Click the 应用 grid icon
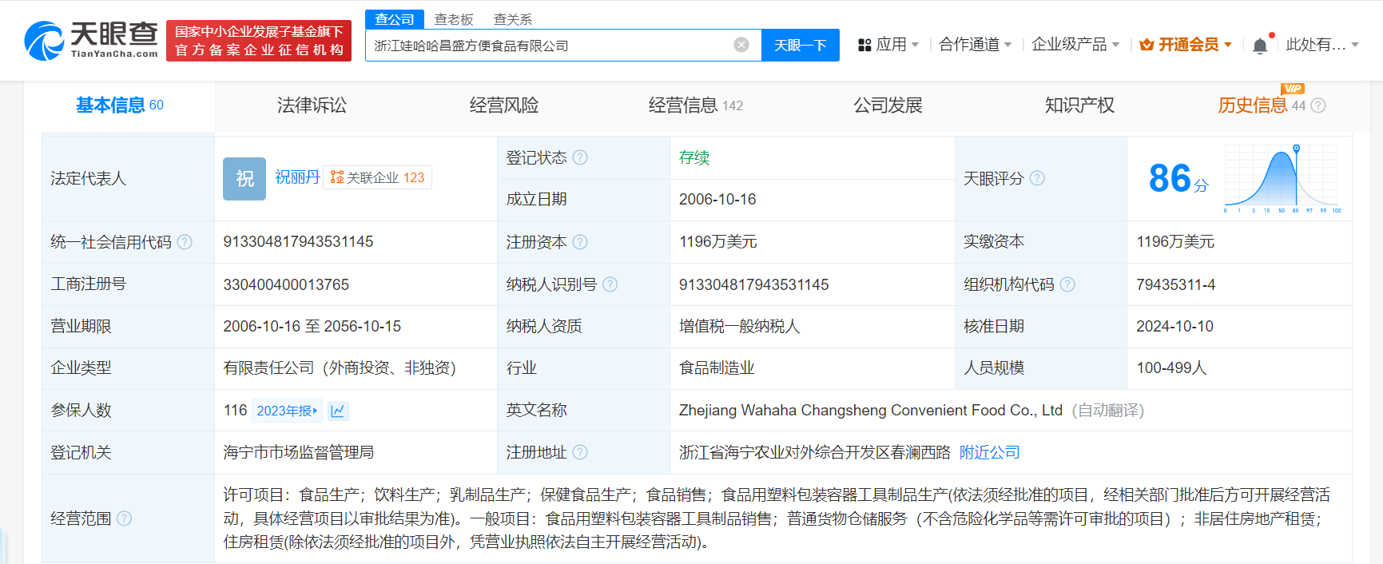 pyautogui.click(x=864, y=45)
